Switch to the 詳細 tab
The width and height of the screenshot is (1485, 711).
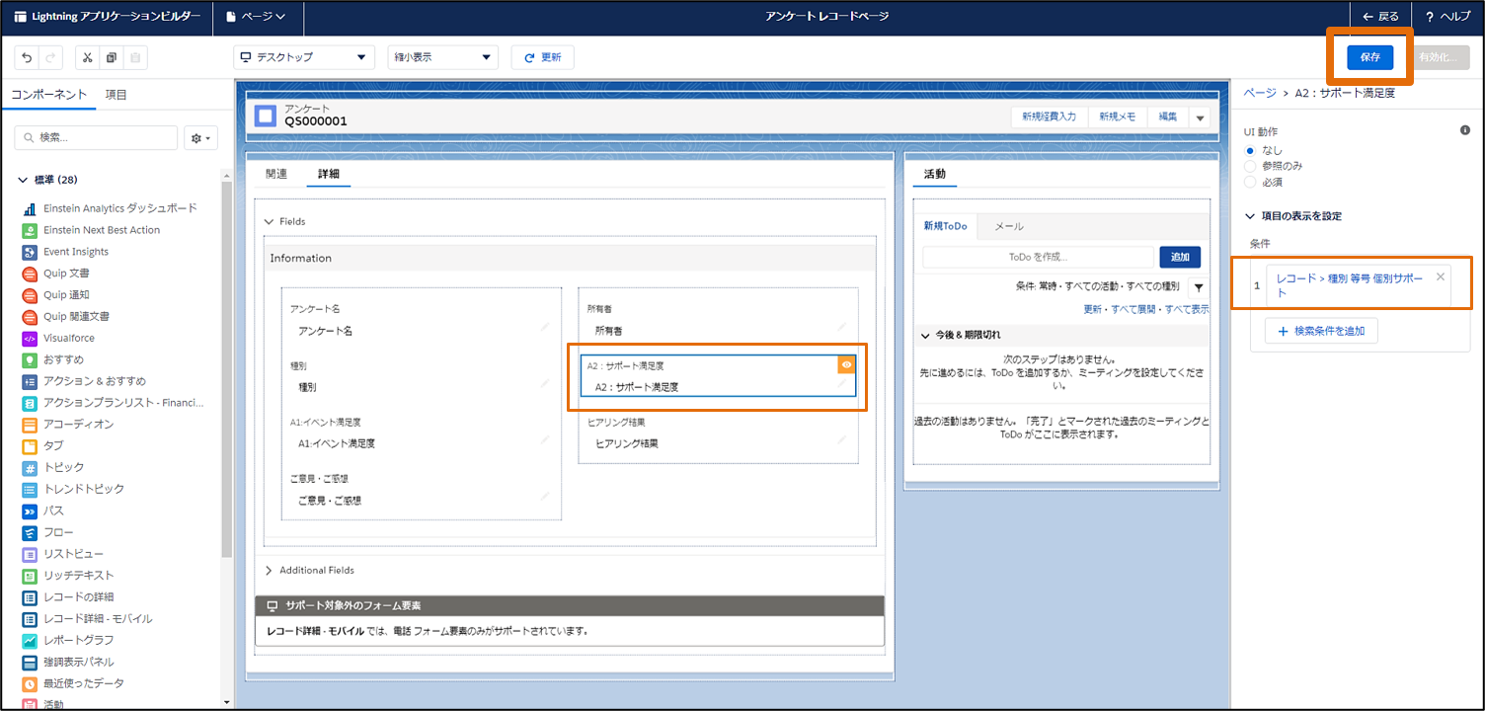coord(328,174)
